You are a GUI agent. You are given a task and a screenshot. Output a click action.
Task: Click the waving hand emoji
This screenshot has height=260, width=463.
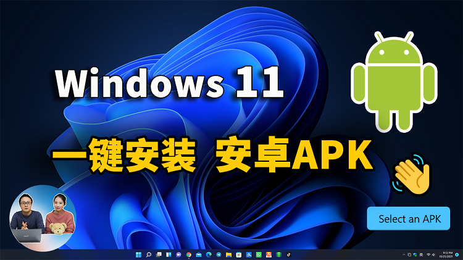[x=411, y=174]
